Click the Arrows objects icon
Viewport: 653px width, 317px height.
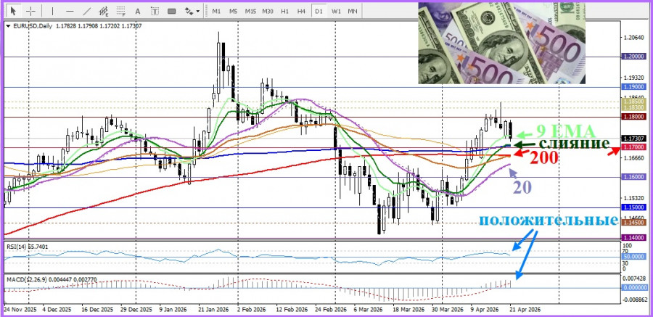pos(189,11)
